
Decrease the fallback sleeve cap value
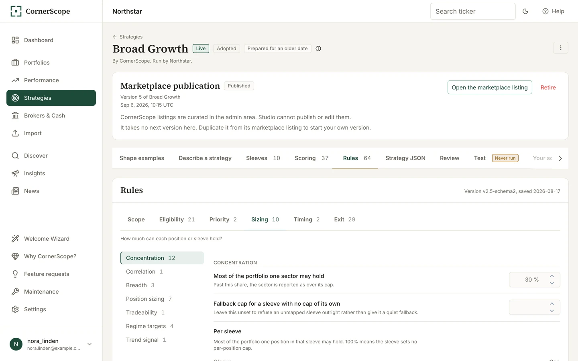click(x=552, y=311)
